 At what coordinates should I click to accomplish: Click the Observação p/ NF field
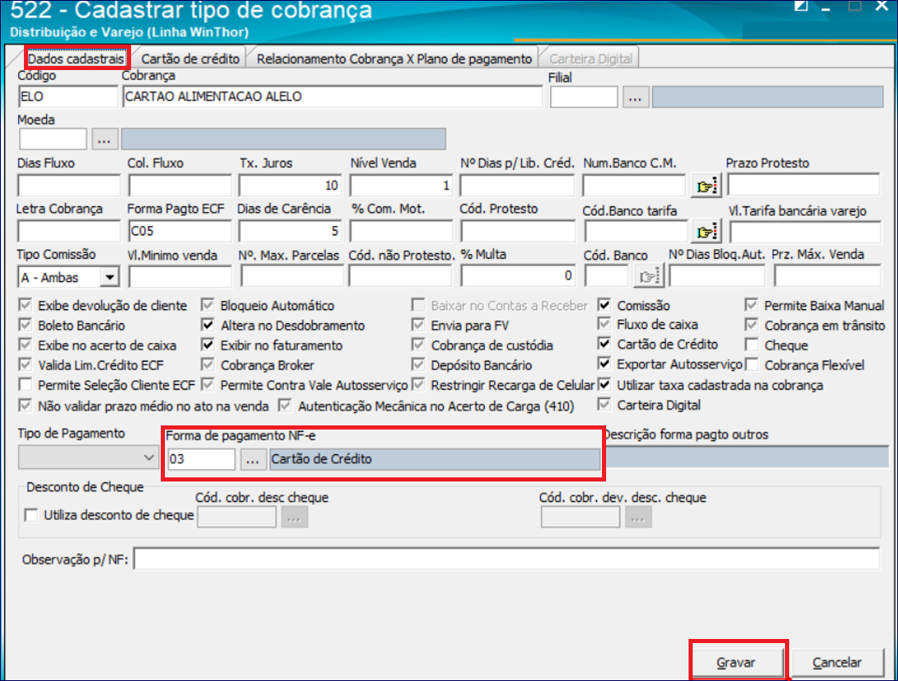[x=507, y=559]
